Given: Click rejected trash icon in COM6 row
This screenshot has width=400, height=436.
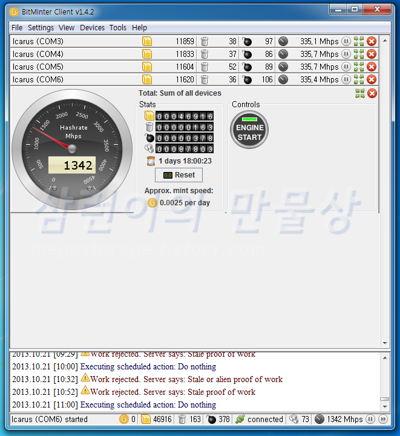Looking at the screenshot, I should point(205,79).
